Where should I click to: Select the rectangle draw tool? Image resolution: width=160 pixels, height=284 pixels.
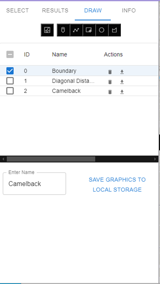click(89, 30)
